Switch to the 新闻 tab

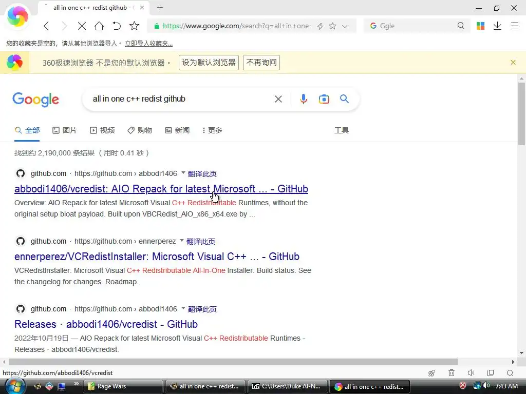click(x=177, y=130)
